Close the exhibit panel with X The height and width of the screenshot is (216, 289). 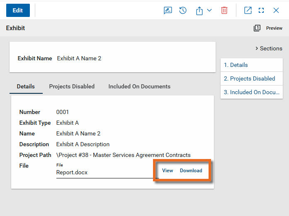click(276, 10)
